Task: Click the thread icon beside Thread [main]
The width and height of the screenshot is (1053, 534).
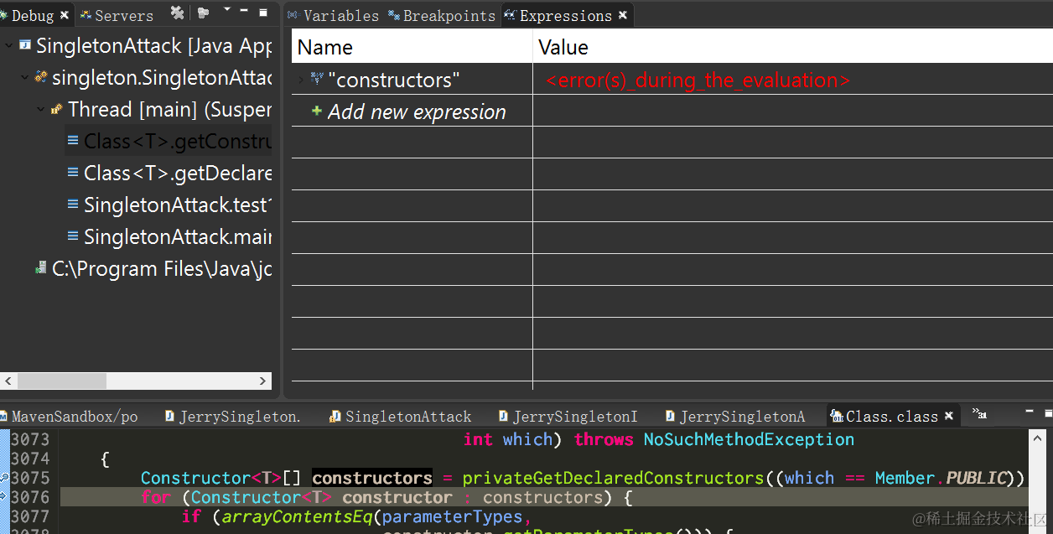Action: pos(57,109)
